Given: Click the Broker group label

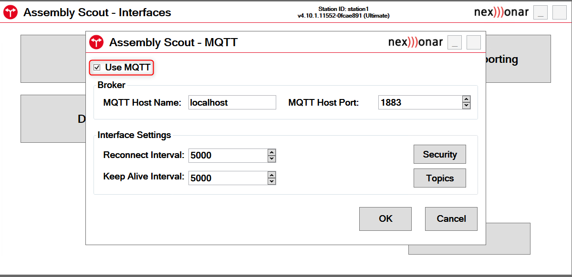Looking at the screenshot, I should (x=111, y=85).
